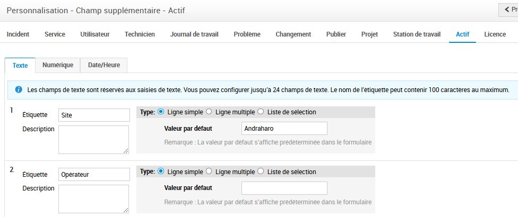Click the Description box for field 2
Viewport: 518px width, 217px height.
(93, 199)
